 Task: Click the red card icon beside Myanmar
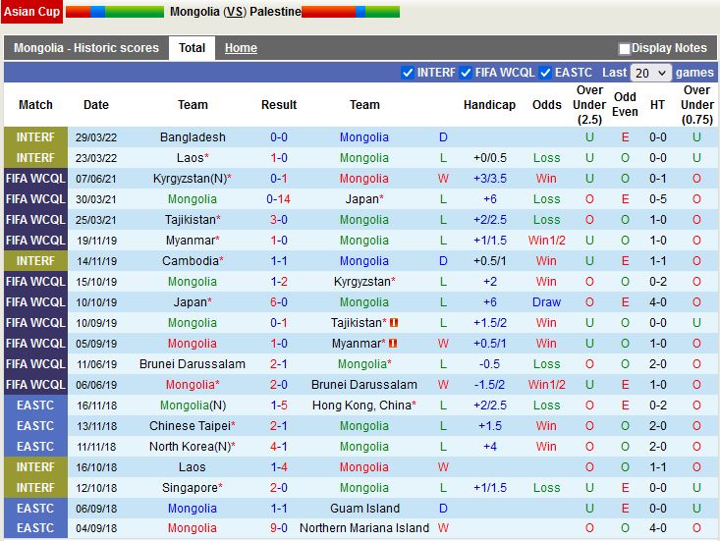(394, 344)
